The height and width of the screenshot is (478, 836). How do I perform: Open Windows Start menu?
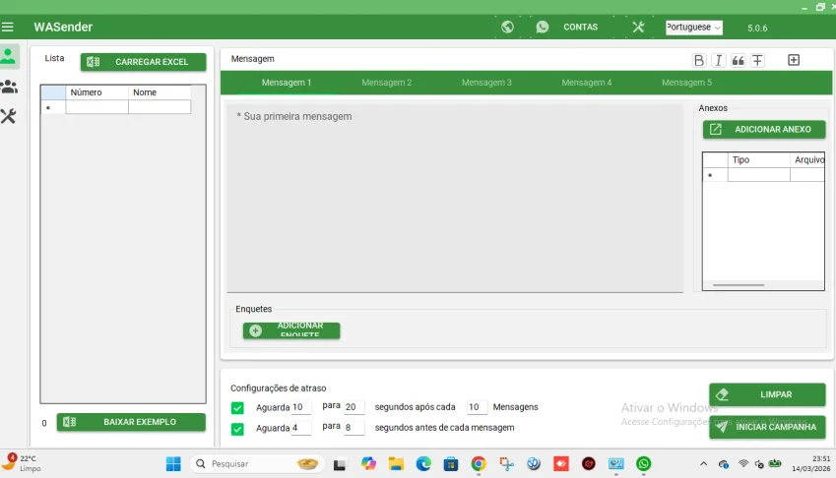(173, 464)
